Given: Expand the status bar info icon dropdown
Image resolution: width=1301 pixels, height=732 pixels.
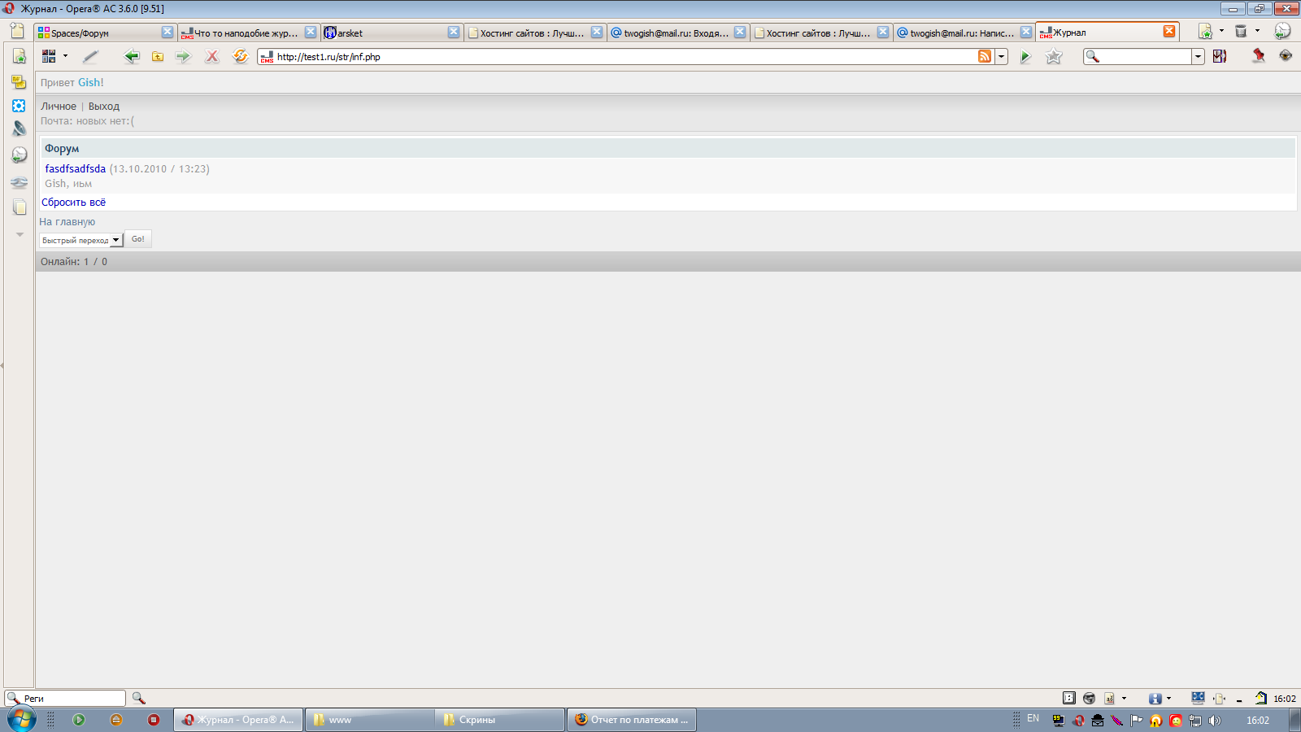Looking at the screenshot, I should 1168,698.
